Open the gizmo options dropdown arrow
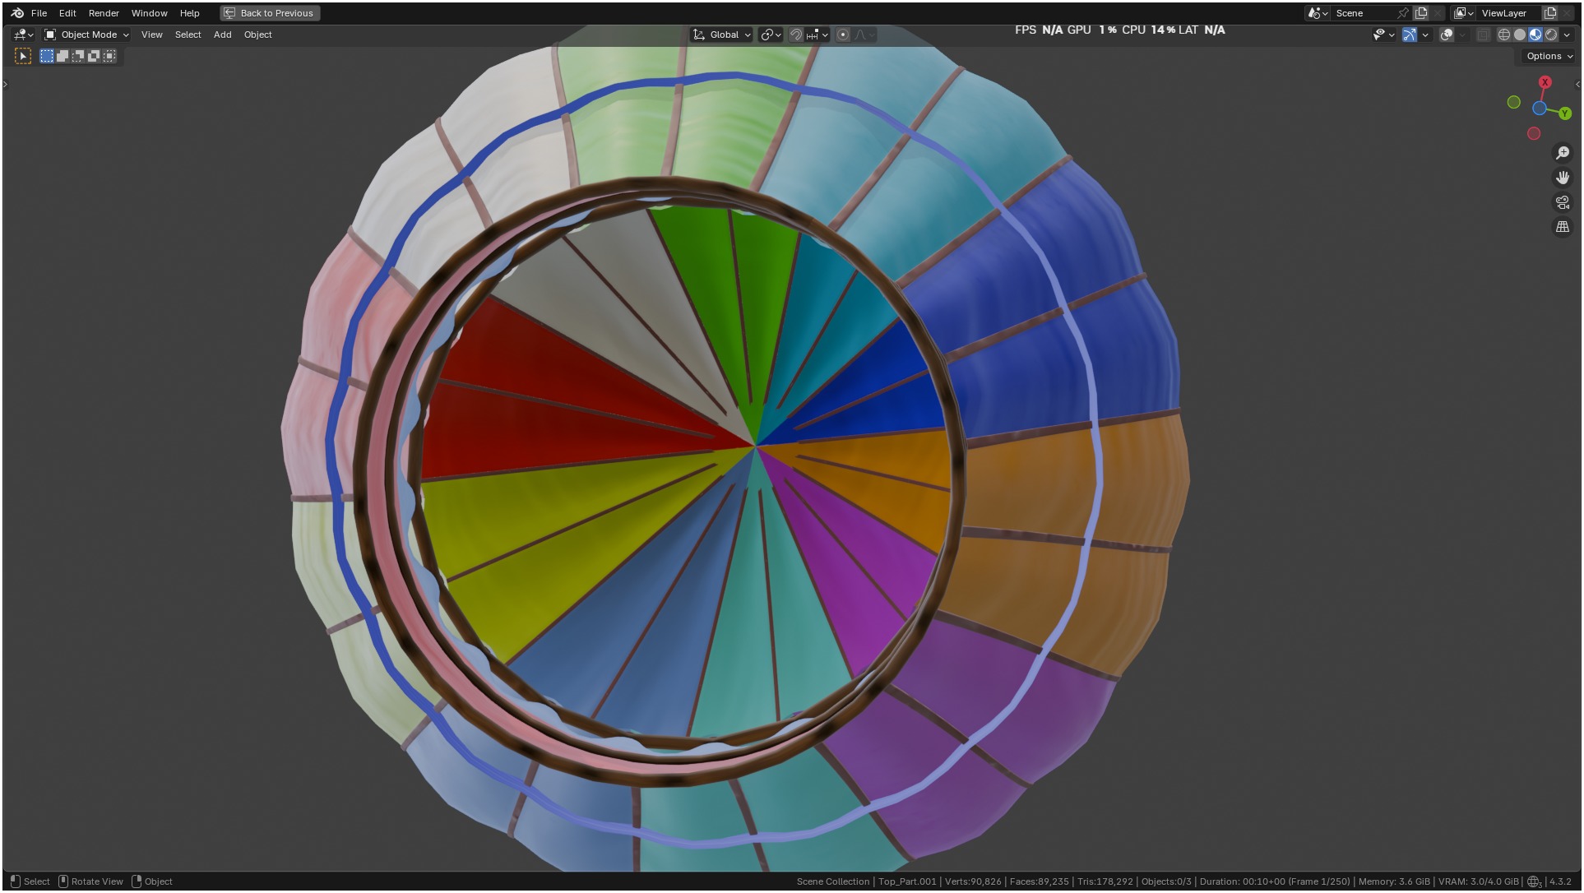Viewport: 1584px width, 893px height. [1425, 35]
